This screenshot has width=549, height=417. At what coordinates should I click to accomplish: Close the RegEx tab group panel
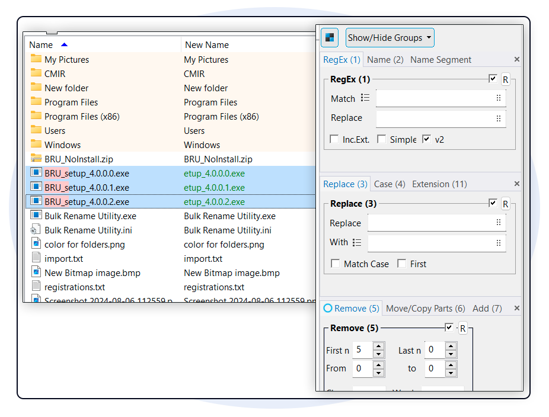pyautogui.click(x=516, y=60)
